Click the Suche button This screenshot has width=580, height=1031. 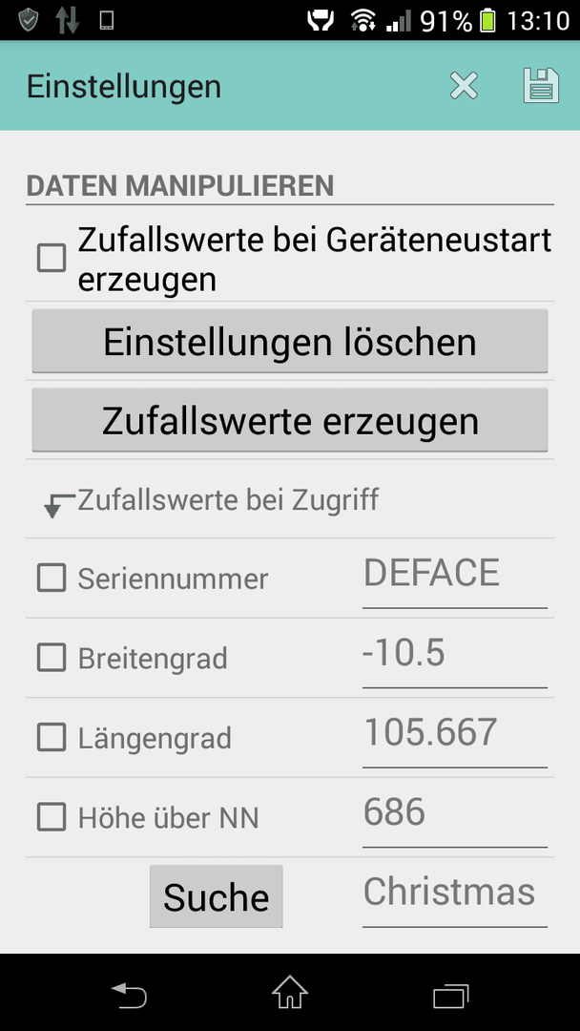(x=217, y=896)
